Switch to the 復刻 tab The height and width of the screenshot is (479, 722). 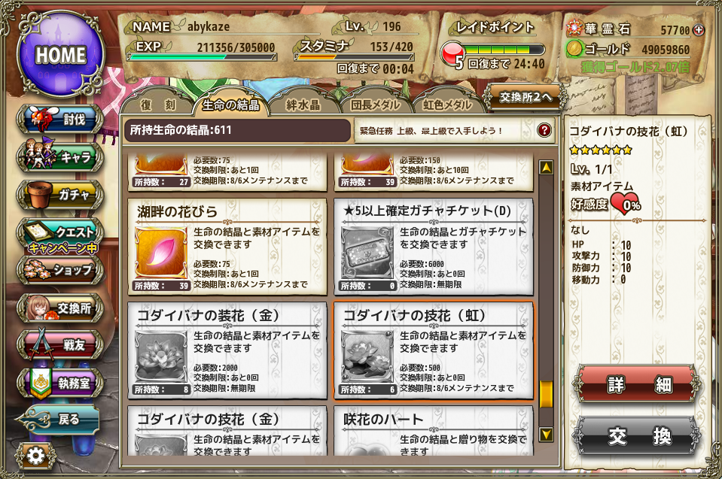pyautogui.click(x=158, y=105)
